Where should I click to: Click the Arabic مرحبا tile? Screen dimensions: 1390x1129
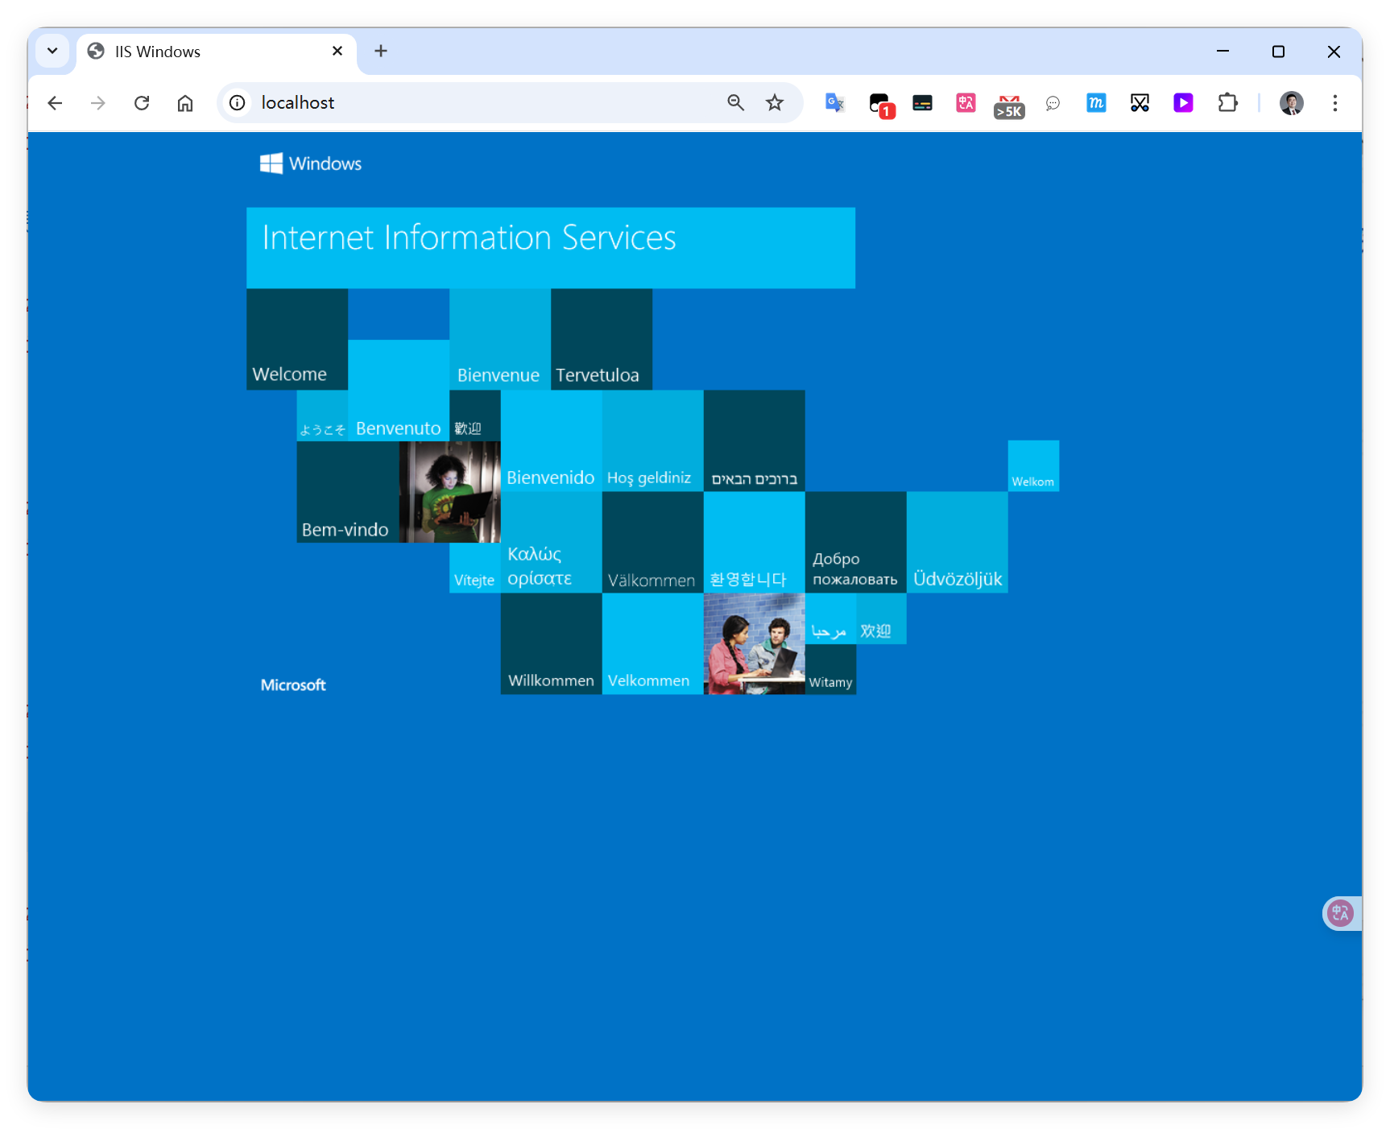pos(830,618)
